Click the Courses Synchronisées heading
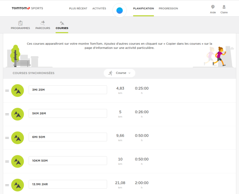Screen dimensions: 239x194 (34, 73)
